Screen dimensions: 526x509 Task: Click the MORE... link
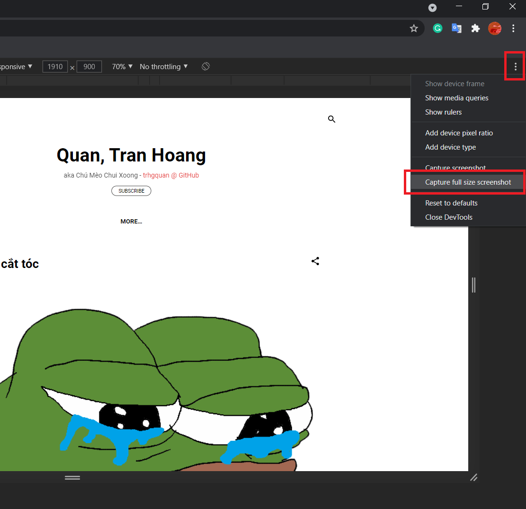[x=131, y=222]
